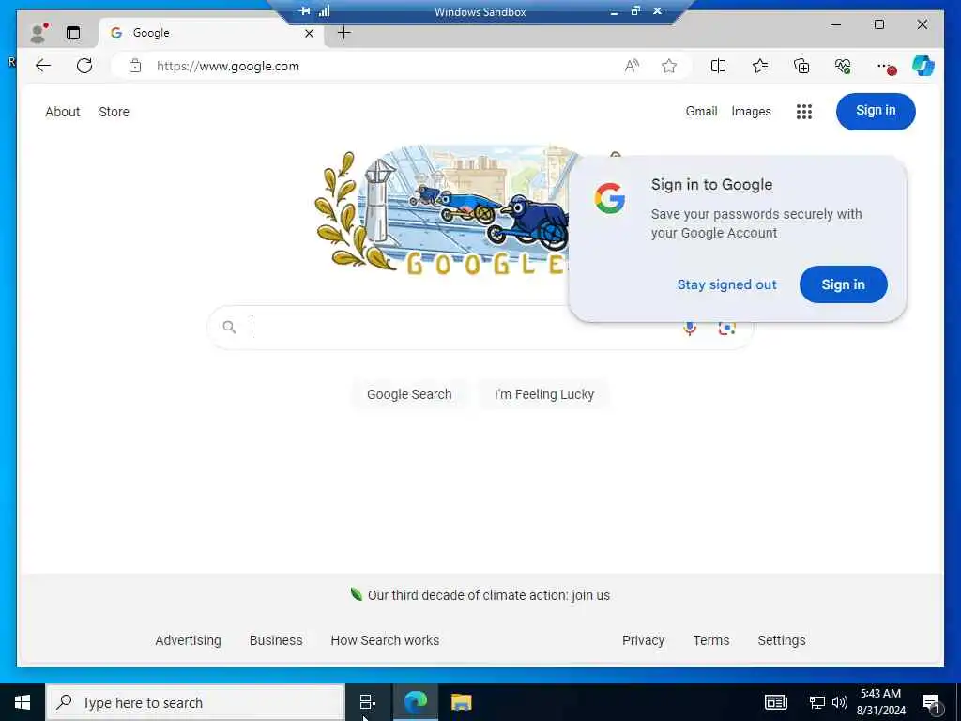Click I'm Feeling Lucky
This screenshot has width=961, height=721.
pos(543,394)
